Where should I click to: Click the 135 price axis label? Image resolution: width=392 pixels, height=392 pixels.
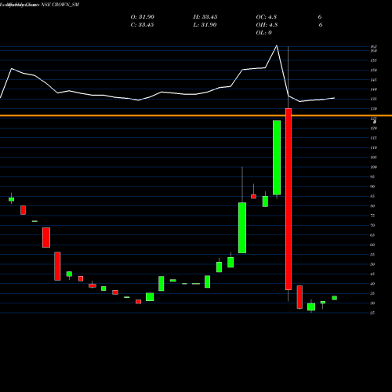(374, 99)
